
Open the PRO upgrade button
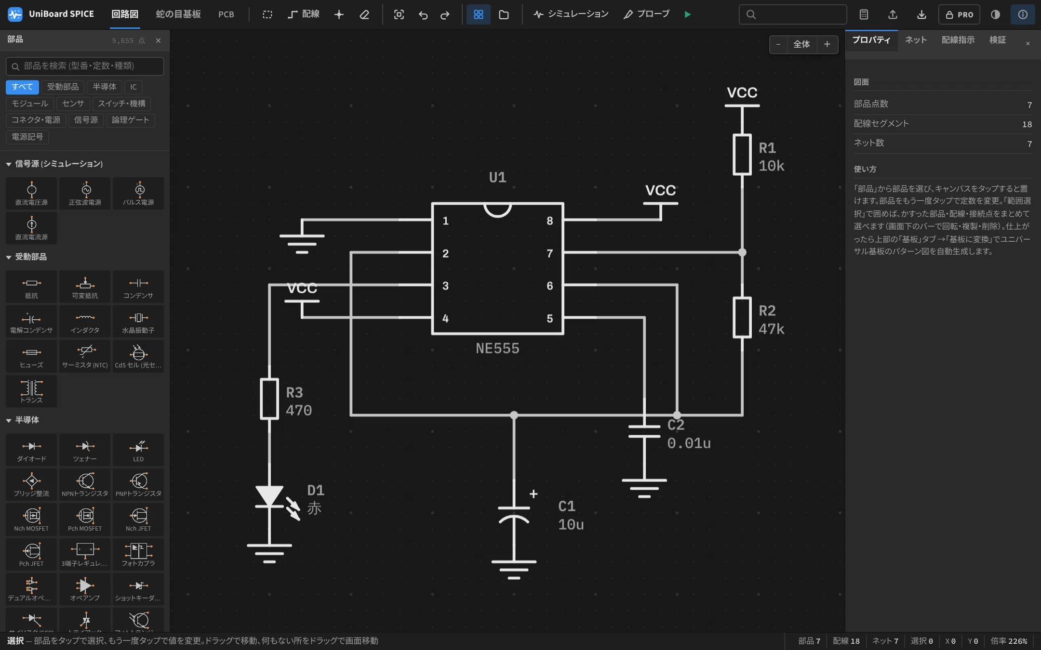[x=960, y=14]
